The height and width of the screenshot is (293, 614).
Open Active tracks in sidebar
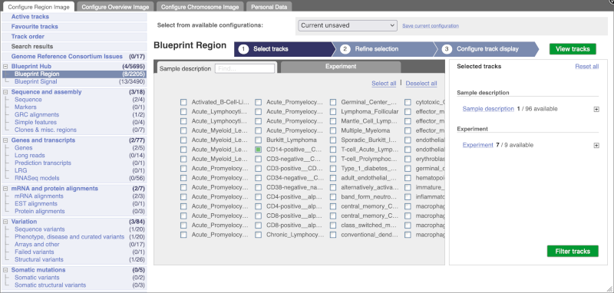click(30, 17)
